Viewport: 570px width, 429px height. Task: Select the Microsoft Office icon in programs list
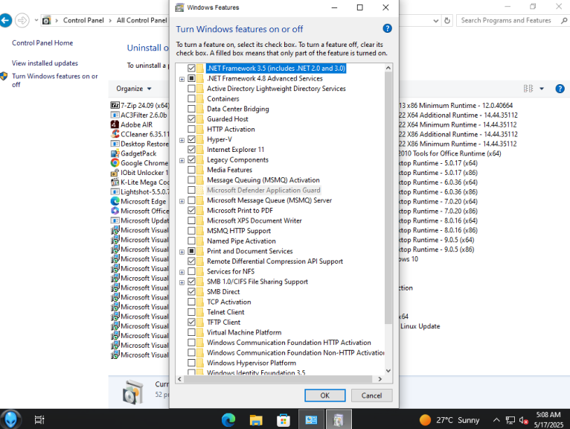pos(115,211)
